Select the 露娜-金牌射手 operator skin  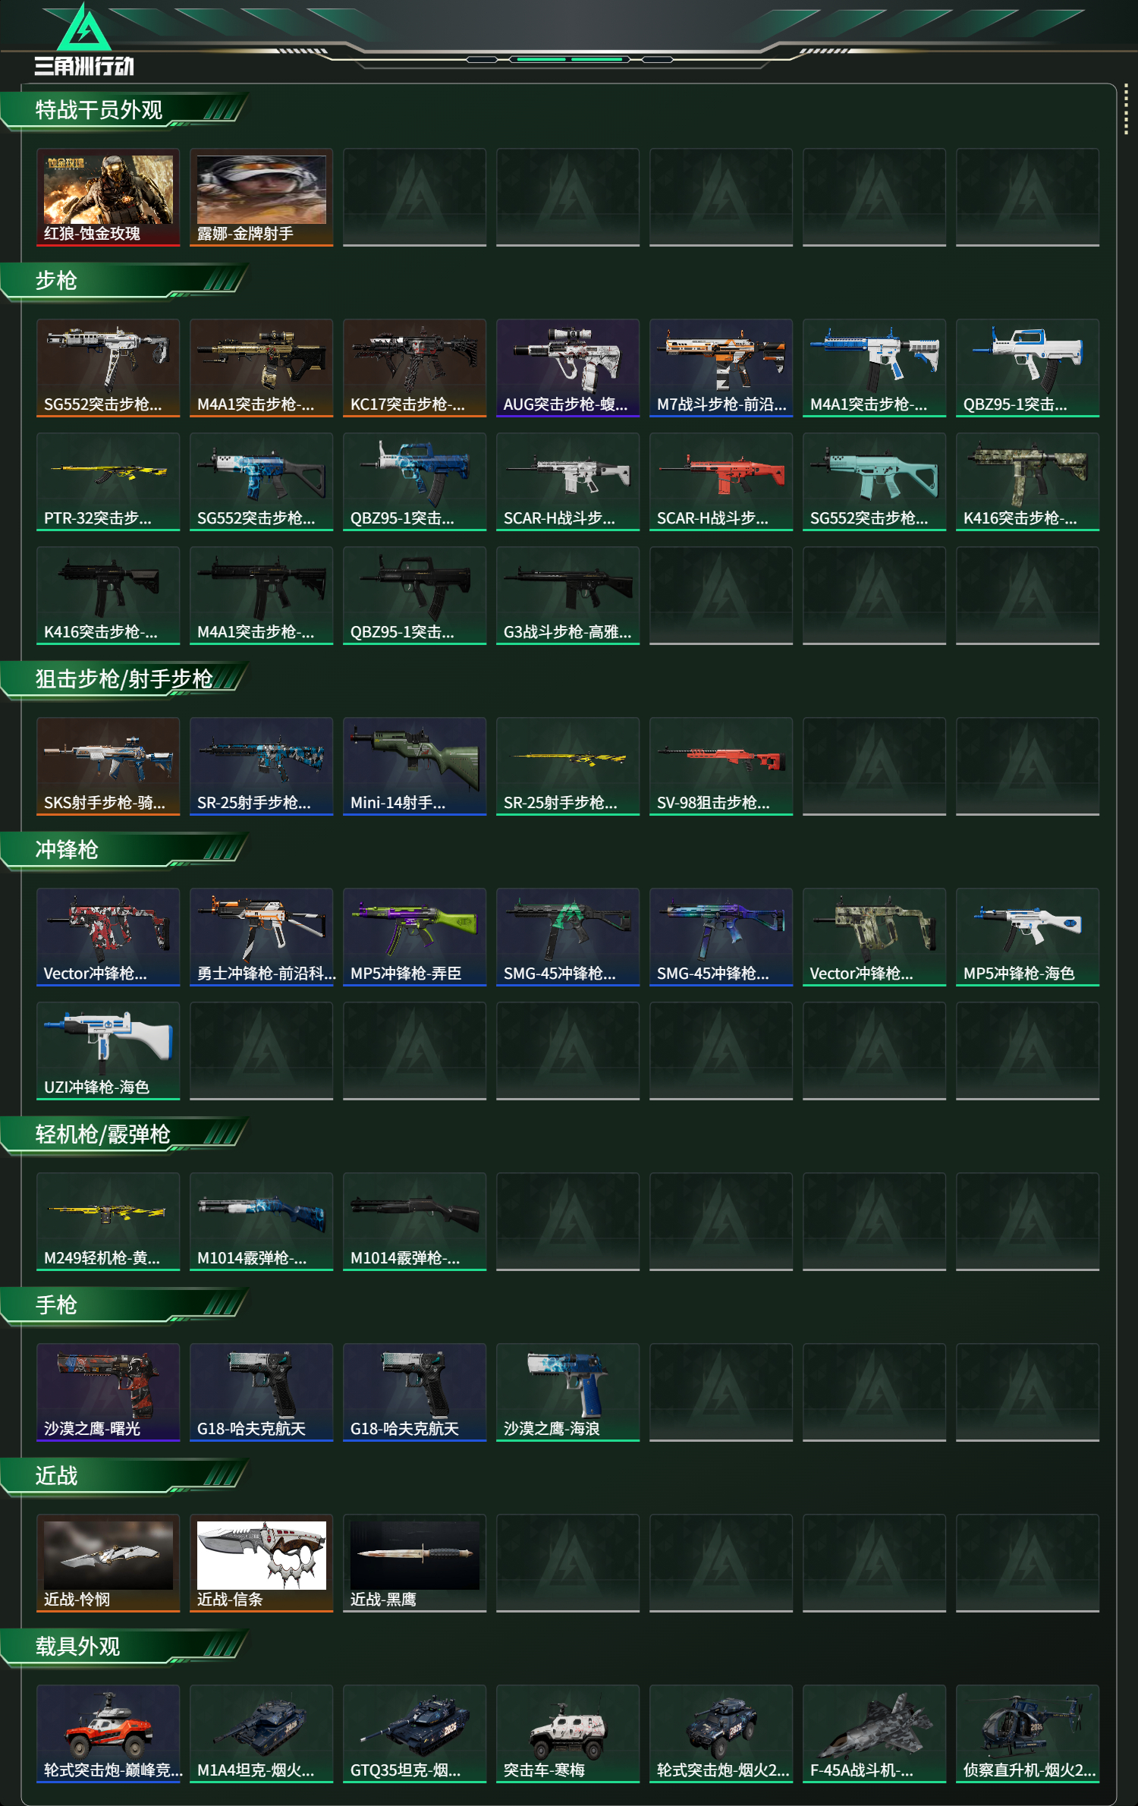click(262, 197)
